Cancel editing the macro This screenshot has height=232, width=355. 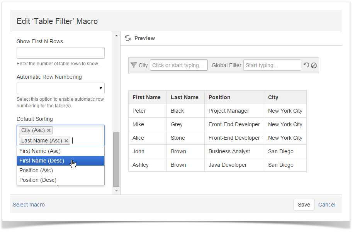326,205
